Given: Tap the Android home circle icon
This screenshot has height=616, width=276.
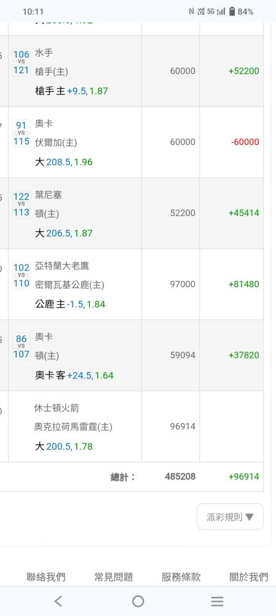Looking at the screenshot, I should [x=138, y=601].
